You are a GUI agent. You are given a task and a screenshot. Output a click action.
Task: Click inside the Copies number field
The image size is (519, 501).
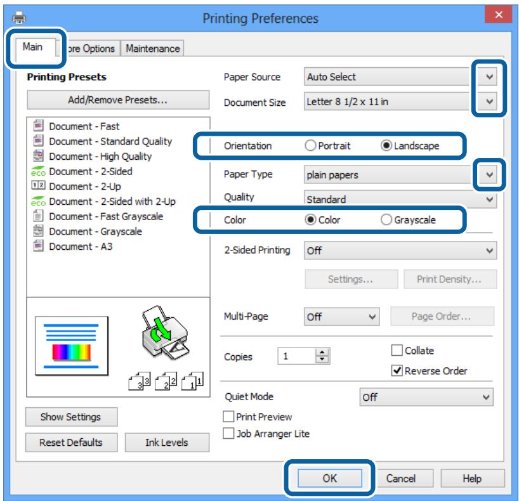click(296, 356)
